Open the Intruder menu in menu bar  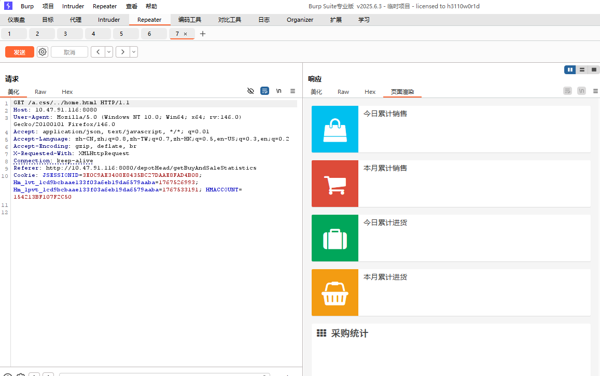pos(73,6)
